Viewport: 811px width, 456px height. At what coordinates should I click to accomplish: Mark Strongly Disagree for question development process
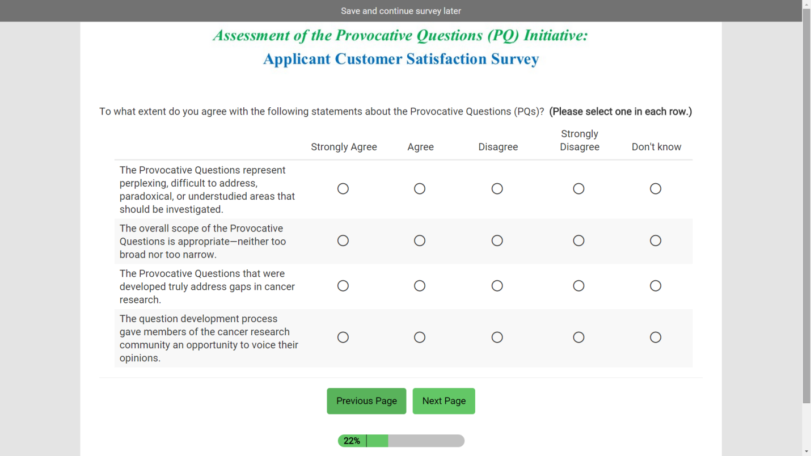point(578,337)
